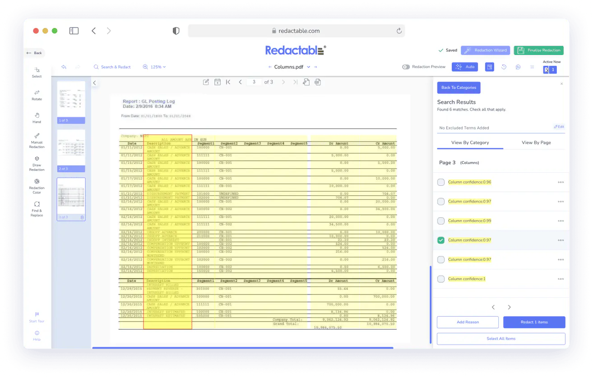Open more options for Column confidence:0.99
593x377 pixels.
click(x=561, y=221)
